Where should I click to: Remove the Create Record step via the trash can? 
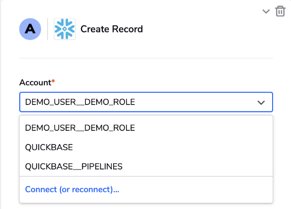pos(280,11)
